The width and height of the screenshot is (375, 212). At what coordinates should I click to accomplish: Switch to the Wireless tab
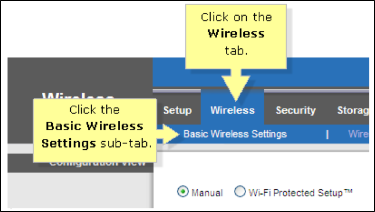[232, 110]
